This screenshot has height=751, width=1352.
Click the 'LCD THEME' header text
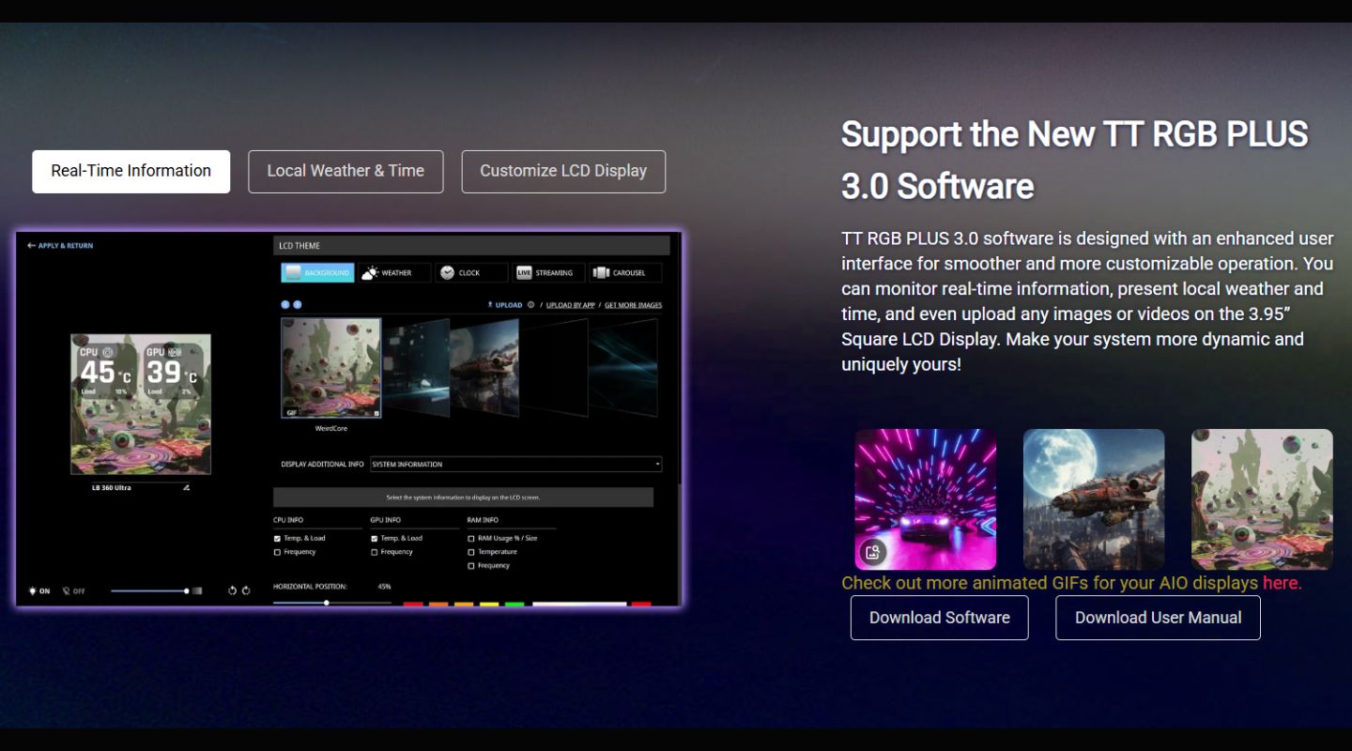point(300,246)
